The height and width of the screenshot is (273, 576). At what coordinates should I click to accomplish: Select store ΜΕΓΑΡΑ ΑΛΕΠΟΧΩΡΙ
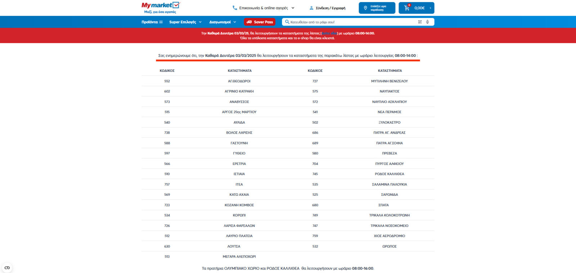pyautogui.click(x=239, y=256)
